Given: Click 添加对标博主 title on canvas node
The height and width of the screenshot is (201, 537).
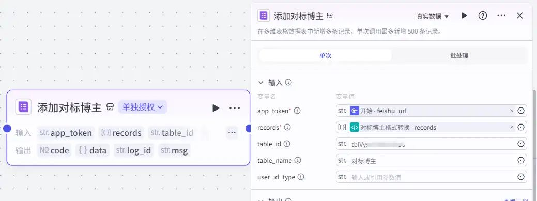Looking at the screenshot, I should click(69, 107).
